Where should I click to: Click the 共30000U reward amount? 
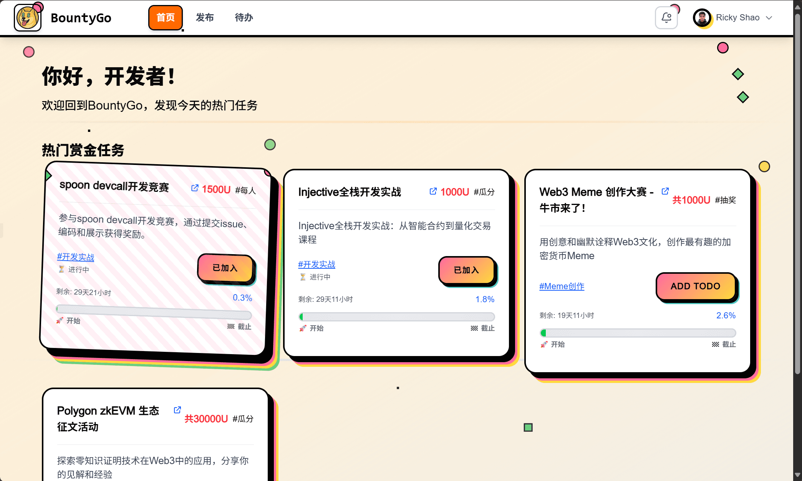pos(206,419)
